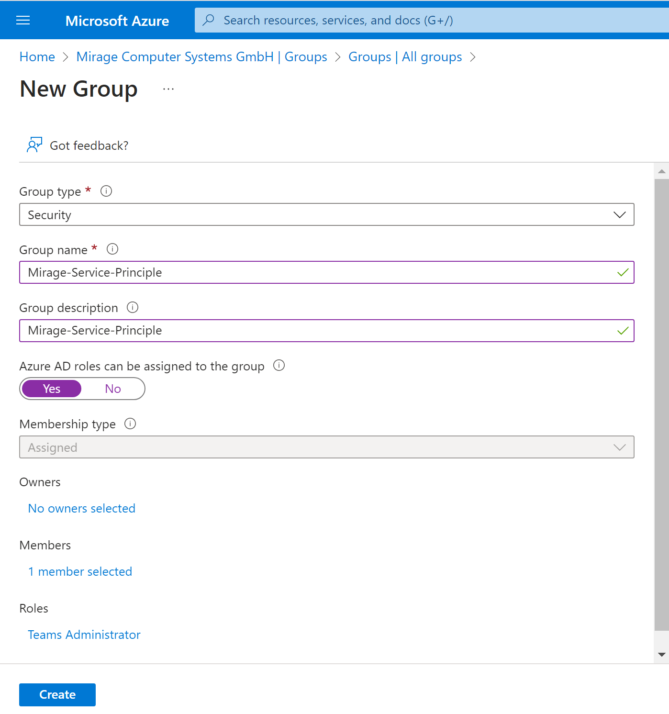Click the Create button

coord(57,694)
